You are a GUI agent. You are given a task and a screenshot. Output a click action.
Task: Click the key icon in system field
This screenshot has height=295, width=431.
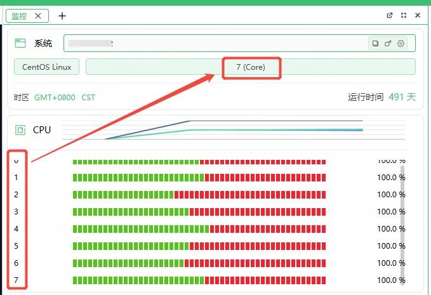click(388, 43)
